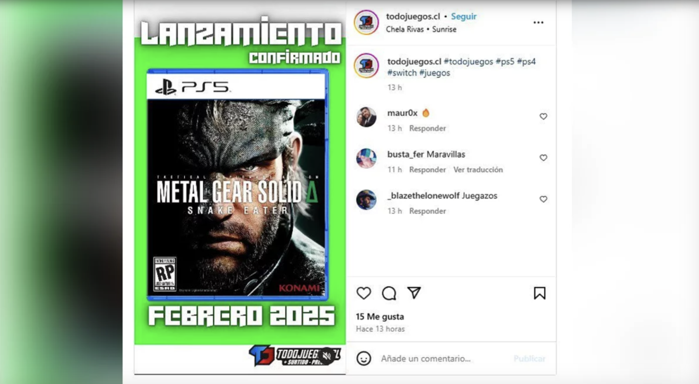Open maur0x's profile avatar
This screenshot has width=699, height=384.
tap(366, 117)
